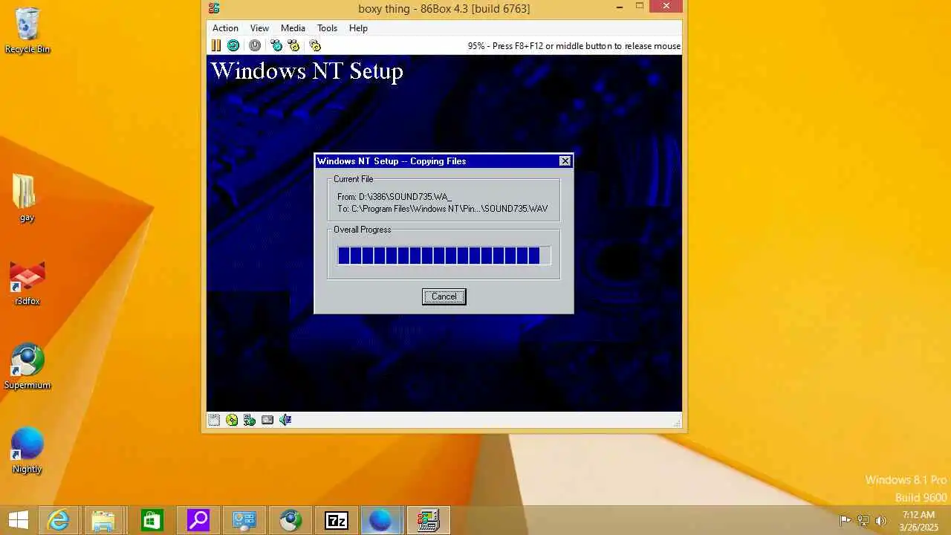Open the volume tray icon
This screenshot has height=535, width=951.
pos(881,520)
